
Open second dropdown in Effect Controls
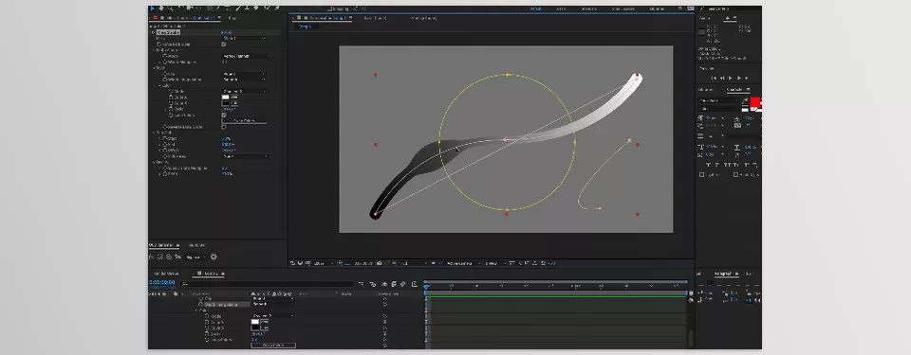pos(247,56)
